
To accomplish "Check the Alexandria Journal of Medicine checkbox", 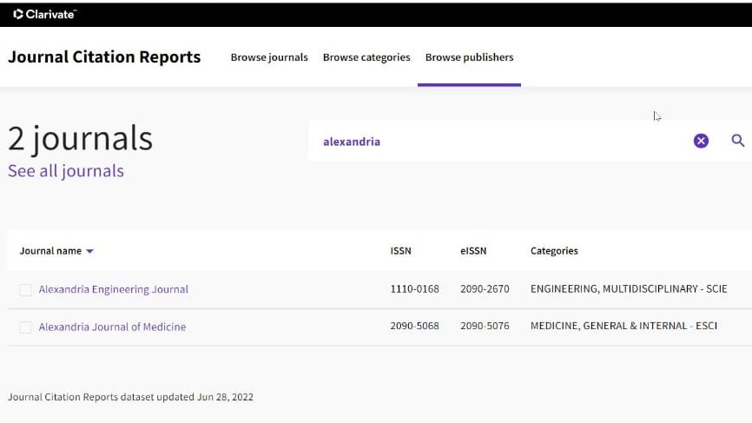I will pyautogui.click(x=25, y=327).
